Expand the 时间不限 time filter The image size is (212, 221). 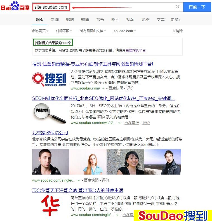point(64,31)
